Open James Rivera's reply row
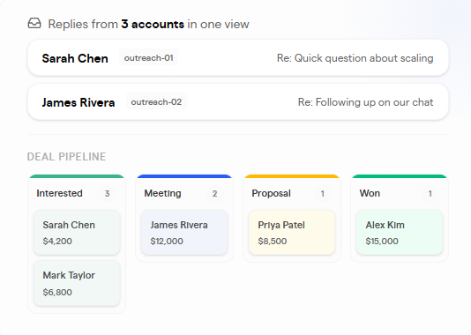 point(238,102)
